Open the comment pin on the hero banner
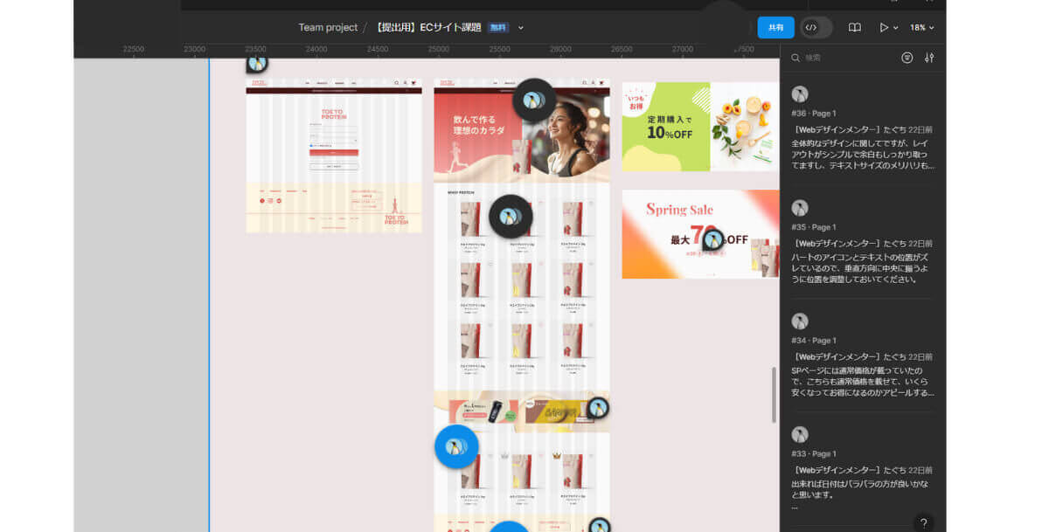 (x=534, y=100)
